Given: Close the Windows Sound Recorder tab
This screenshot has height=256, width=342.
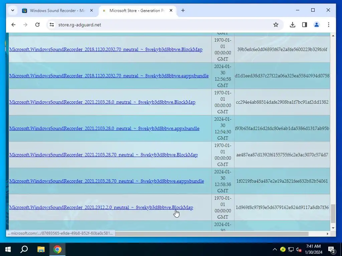Looking at the screenshot, I should (x=92, y=10).
